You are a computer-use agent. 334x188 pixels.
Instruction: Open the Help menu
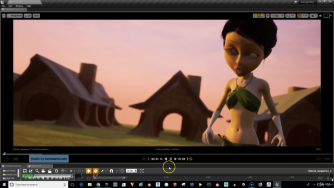pos(29,6)
